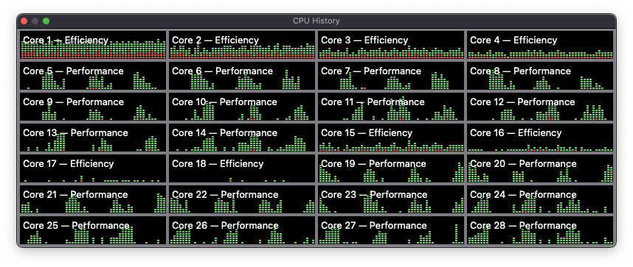Click the Core 5 Performance graph
Screen dimensions: 633x267
[93, 76]
